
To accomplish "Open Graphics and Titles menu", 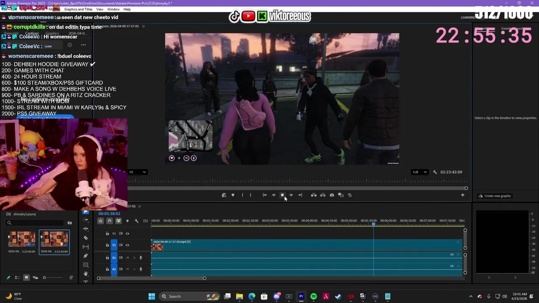I will [x=78, y=9].
